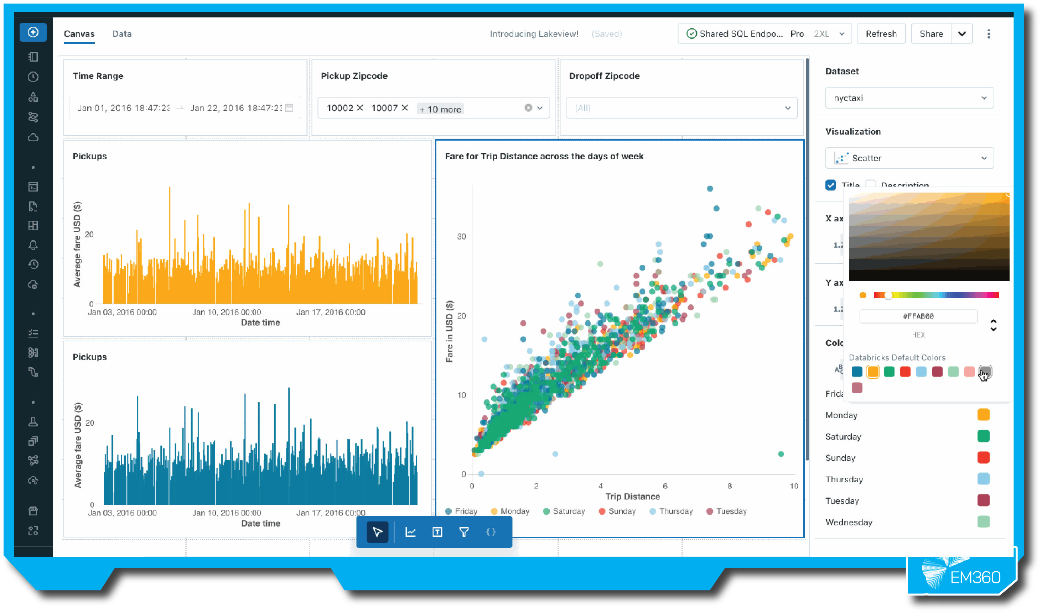Screen dimensions: 1042x614
Task: Add a text box widget from the floating toolbar
Action: pos(437,532)
